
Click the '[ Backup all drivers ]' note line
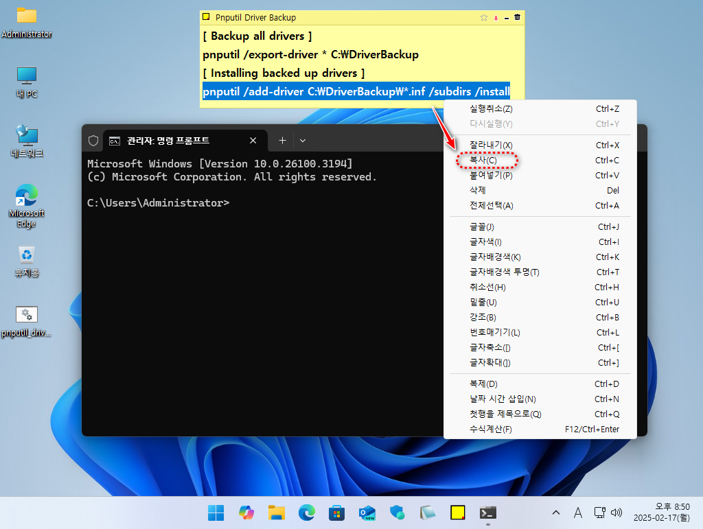tap(257, 36)
